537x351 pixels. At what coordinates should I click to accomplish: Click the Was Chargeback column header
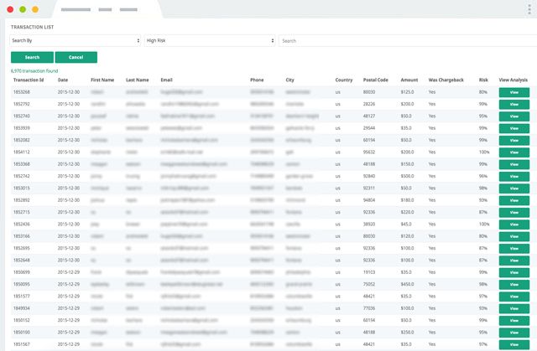446,80
